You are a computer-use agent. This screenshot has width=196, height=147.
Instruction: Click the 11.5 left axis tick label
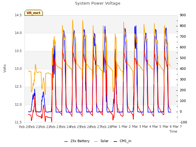click(x=18, y=122)
